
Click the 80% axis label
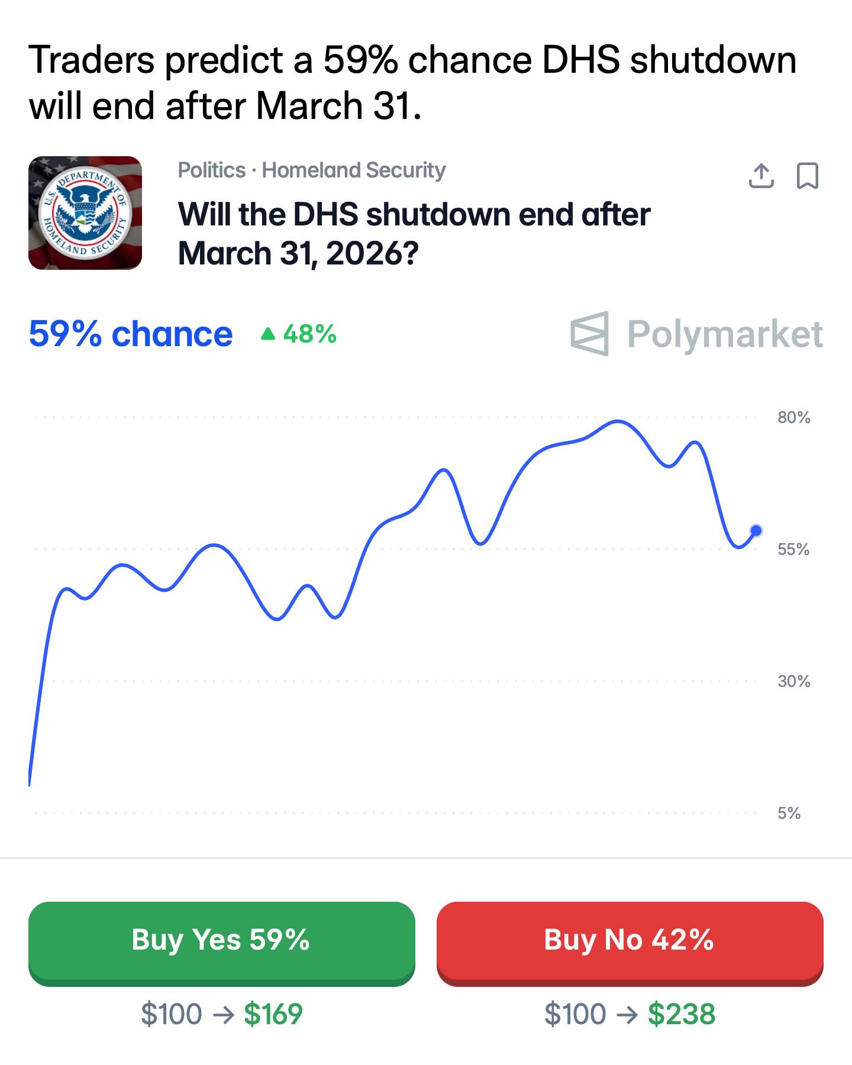pos(793,418)
